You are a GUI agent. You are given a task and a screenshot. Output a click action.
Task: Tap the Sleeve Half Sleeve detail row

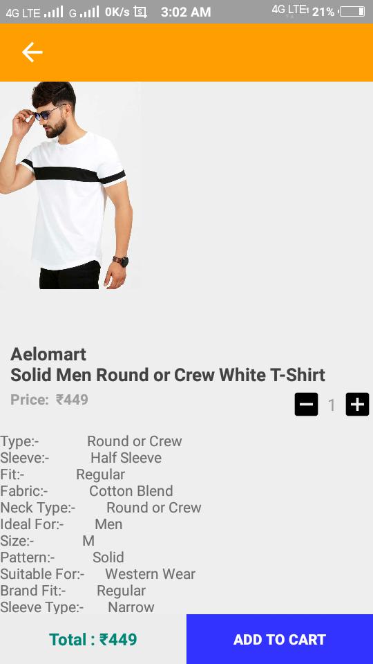pos(81,458)
